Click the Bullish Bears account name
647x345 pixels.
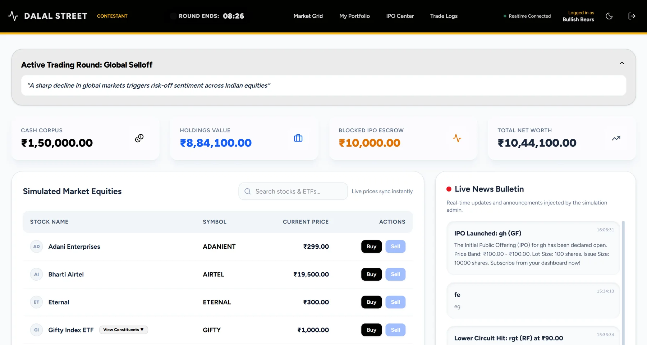(x=578, y=19)
